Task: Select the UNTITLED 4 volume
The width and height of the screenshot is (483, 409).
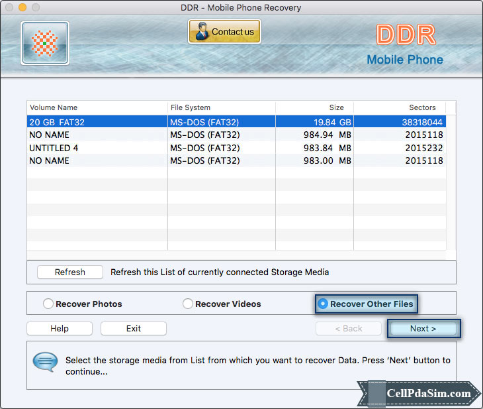Action: tap(236, 148)
